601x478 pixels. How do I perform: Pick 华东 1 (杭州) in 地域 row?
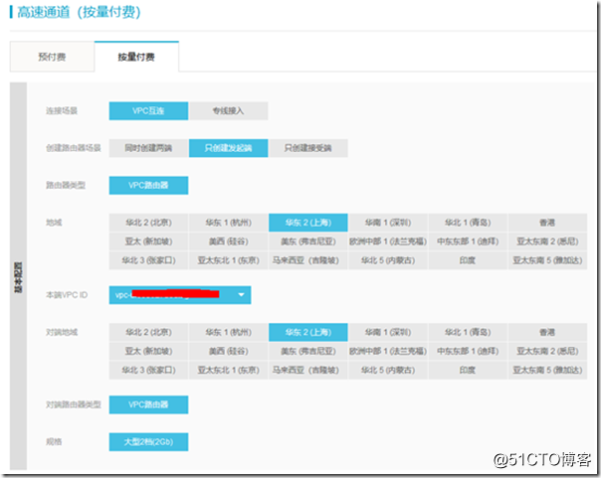coord(229,223)
